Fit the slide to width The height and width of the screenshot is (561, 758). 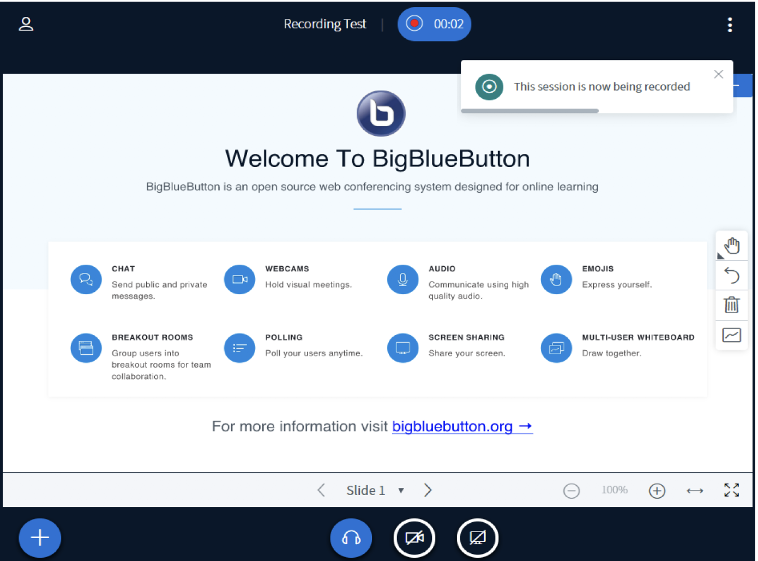695,491
